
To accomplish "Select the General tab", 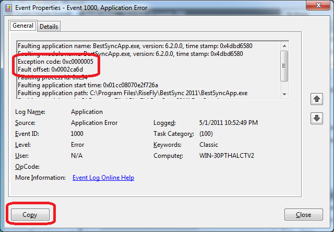I will click(23, 26).
